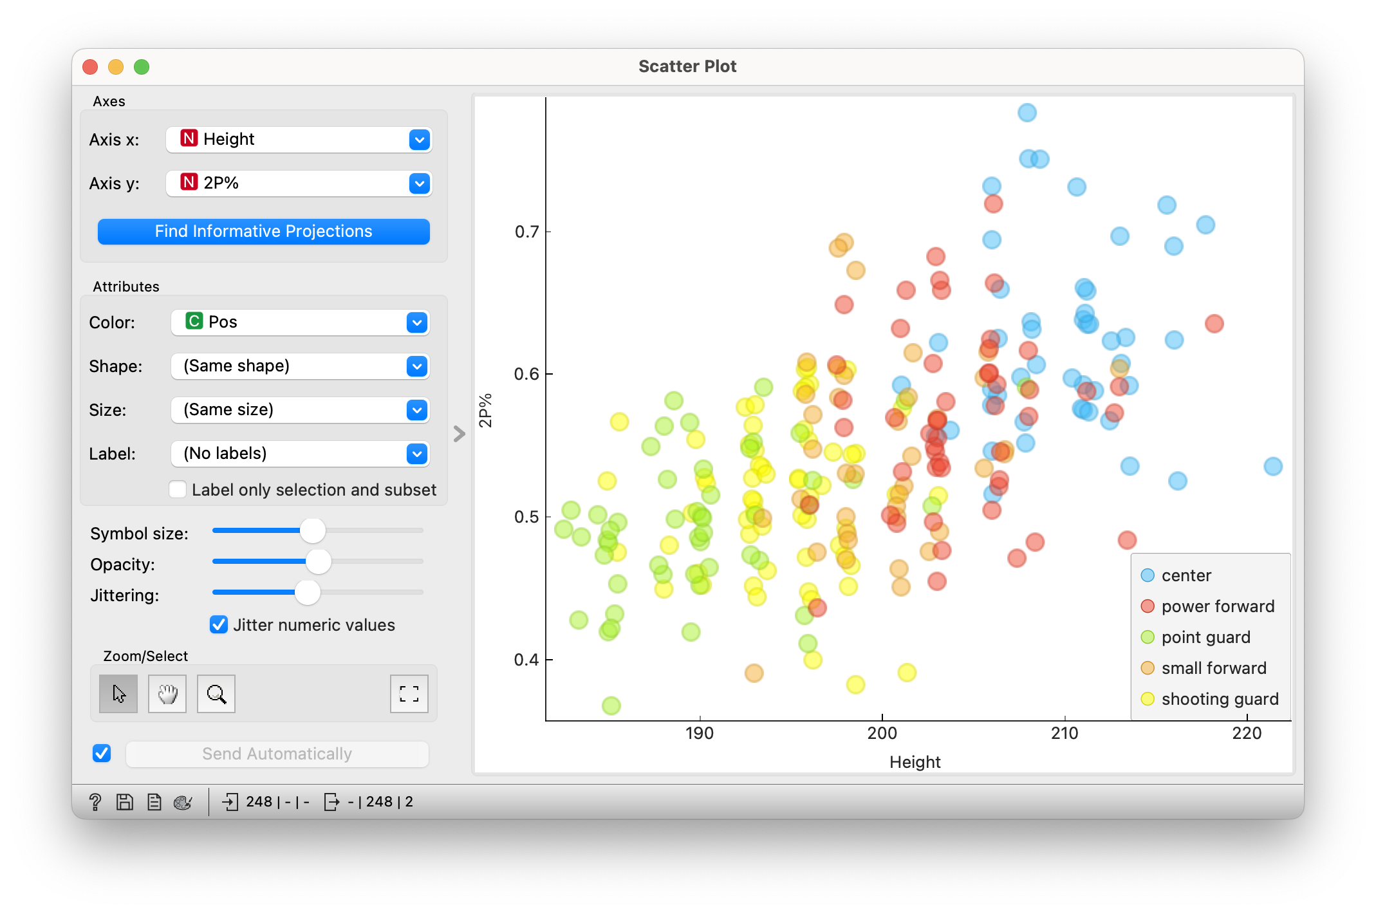Open the palette visual settings icon
The height and width of the screenshot is (914, 1376).
[x=183, y=801]
